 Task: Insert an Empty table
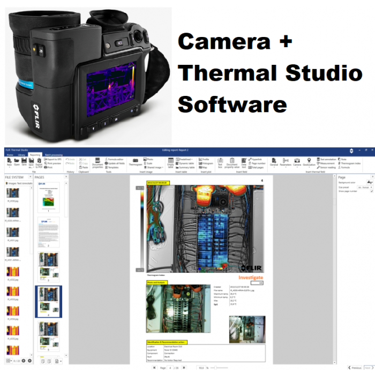tap(170, 163)
